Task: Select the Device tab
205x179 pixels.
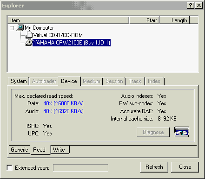Action: (69, 81)
